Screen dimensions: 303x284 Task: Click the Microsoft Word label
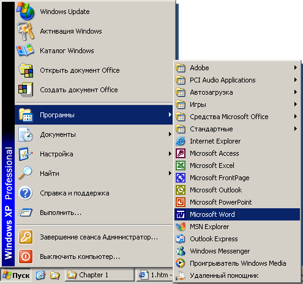[x=212, y=214]
